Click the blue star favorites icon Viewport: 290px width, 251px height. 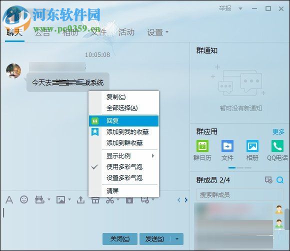coord(95,132)
